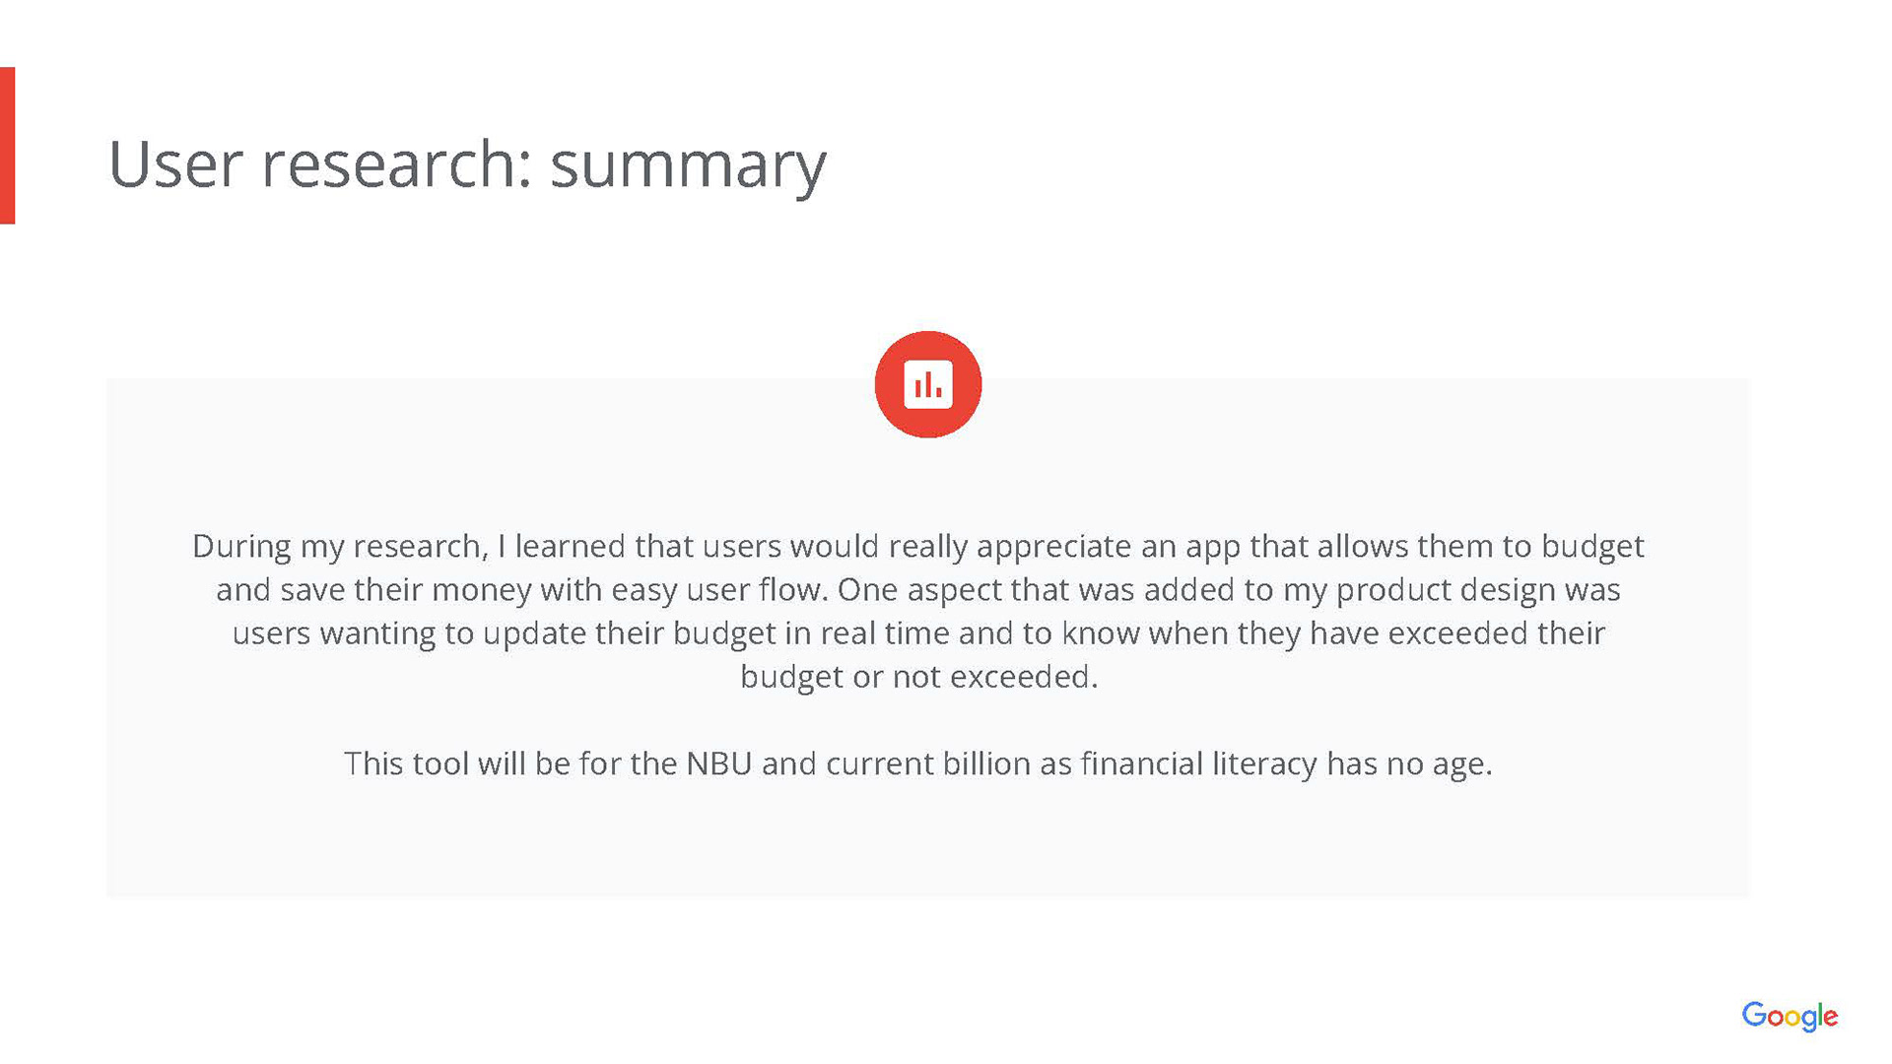
Task: Click the word 'NBU' in the text
Action: coord(719,764)
